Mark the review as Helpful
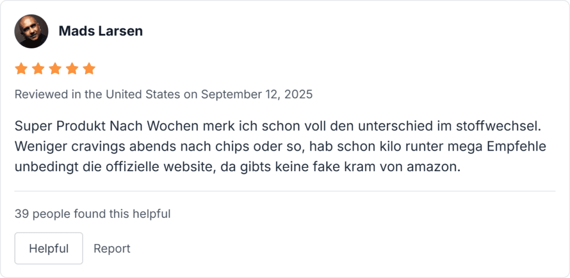The height and width of the screenshot is (278, 570). [x=48, y=248]
